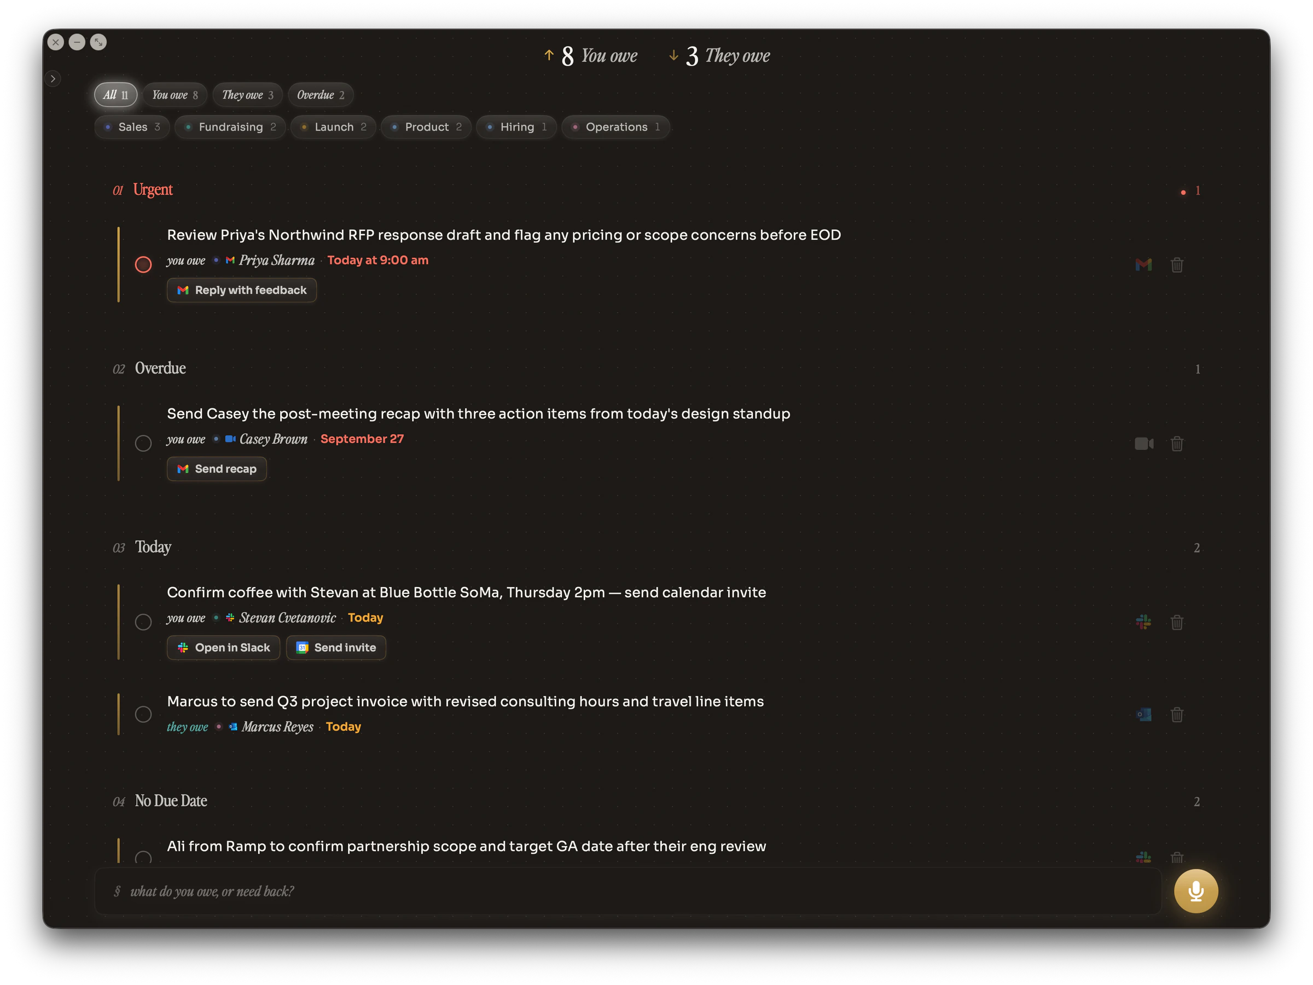
Task: Mark Ali from Ramp task complete
Action: point(143,858)
